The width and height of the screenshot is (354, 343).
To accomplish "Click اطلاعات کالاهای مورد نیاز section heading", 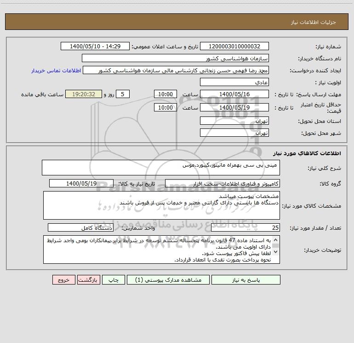I will (307, 153).
